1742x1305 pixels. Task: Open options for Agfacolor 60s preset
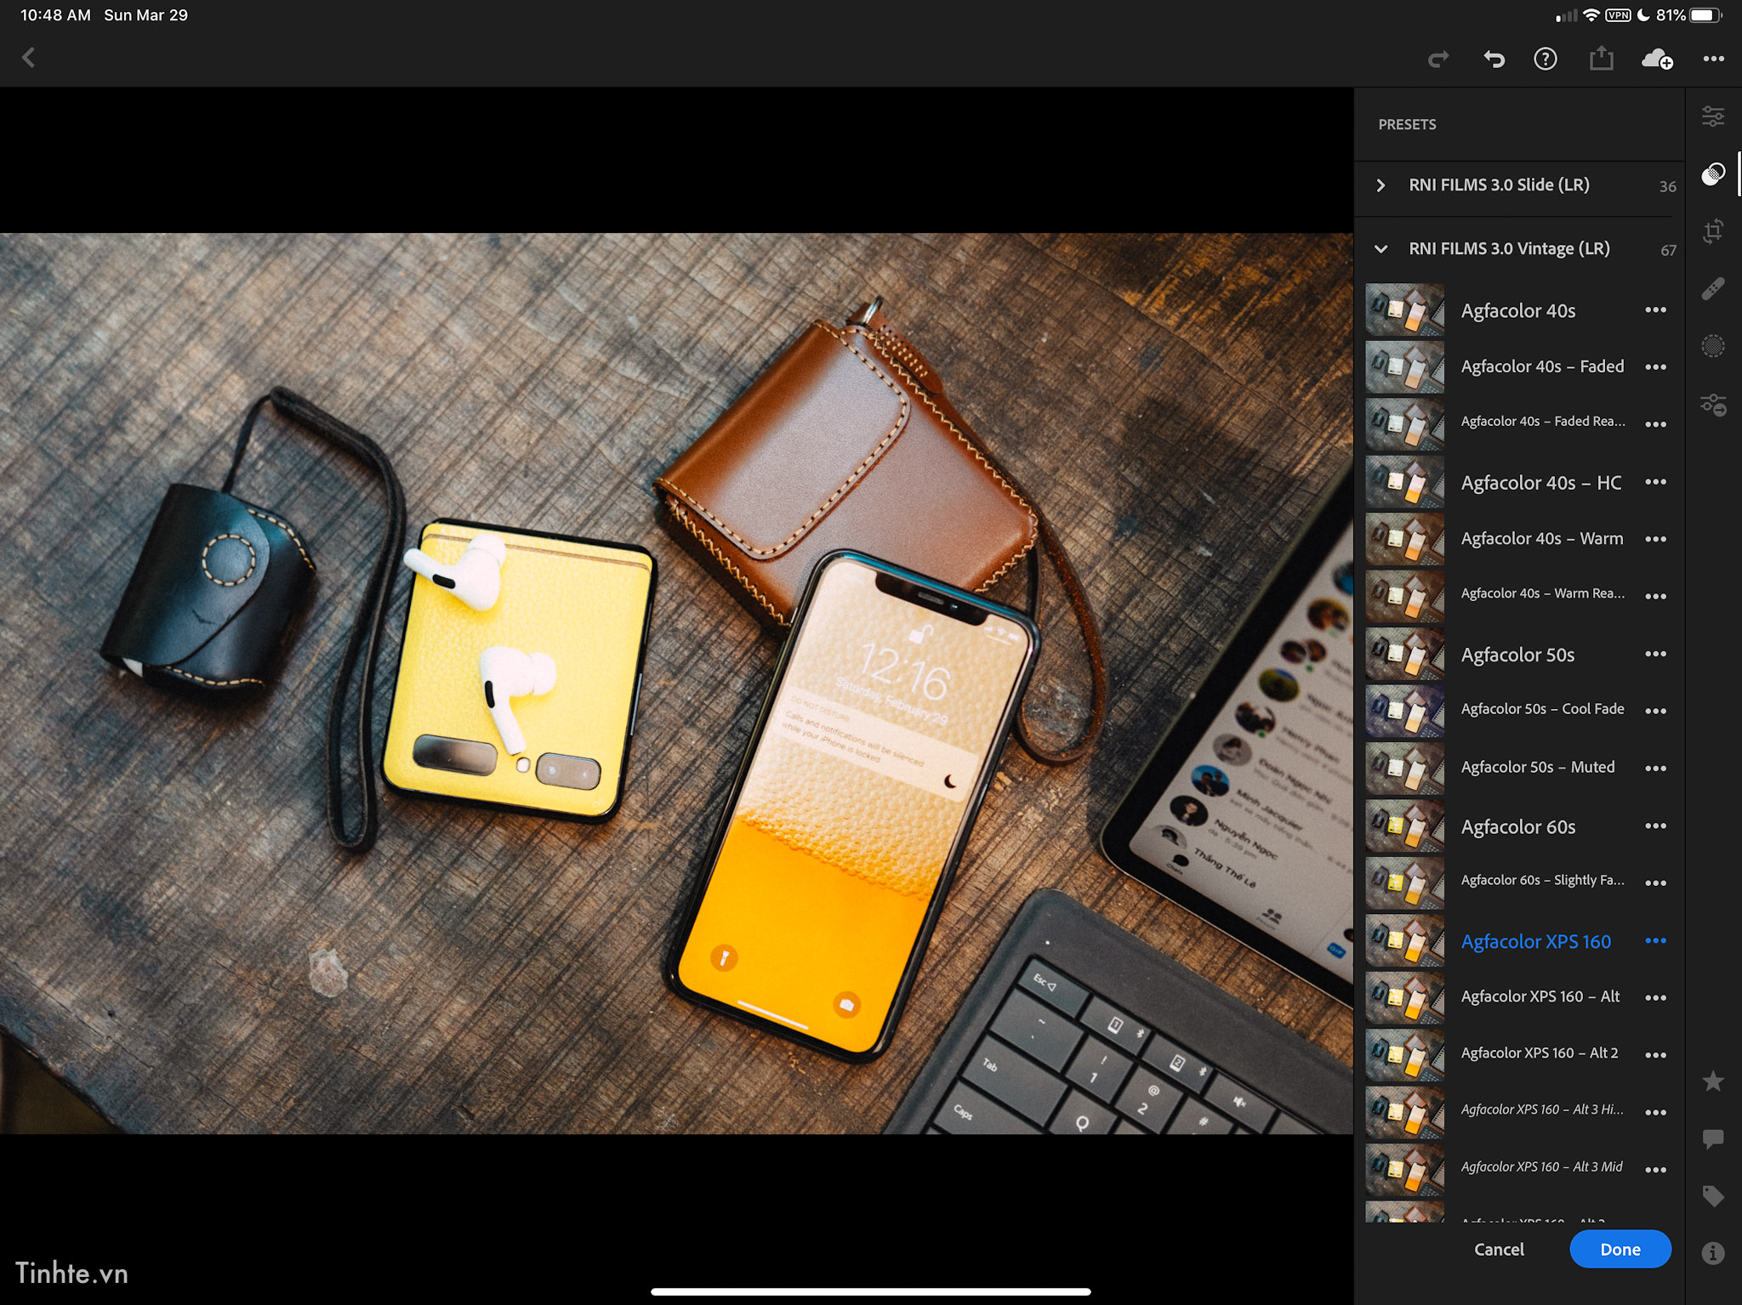click(x=1655, y=826)
